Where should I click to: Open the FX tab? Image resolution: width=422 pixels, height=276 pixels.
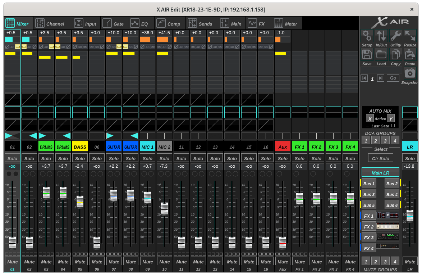coord(258,23)
